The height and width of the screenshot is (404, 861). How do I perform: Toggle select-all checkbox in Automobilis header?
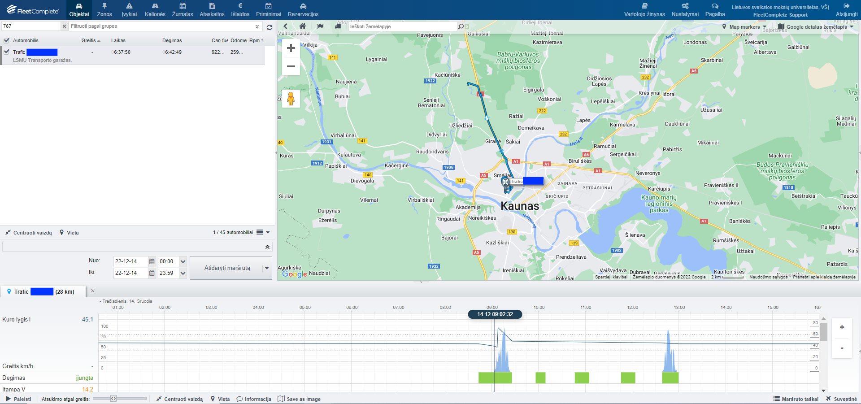click(x=6, y=40)
